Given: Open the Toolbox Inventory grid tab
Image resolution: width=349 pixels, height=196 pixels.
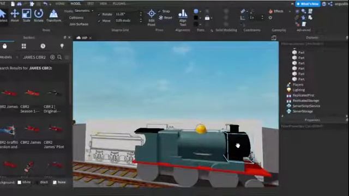Looking at the screenshot, I should click(x=23, y=46).
